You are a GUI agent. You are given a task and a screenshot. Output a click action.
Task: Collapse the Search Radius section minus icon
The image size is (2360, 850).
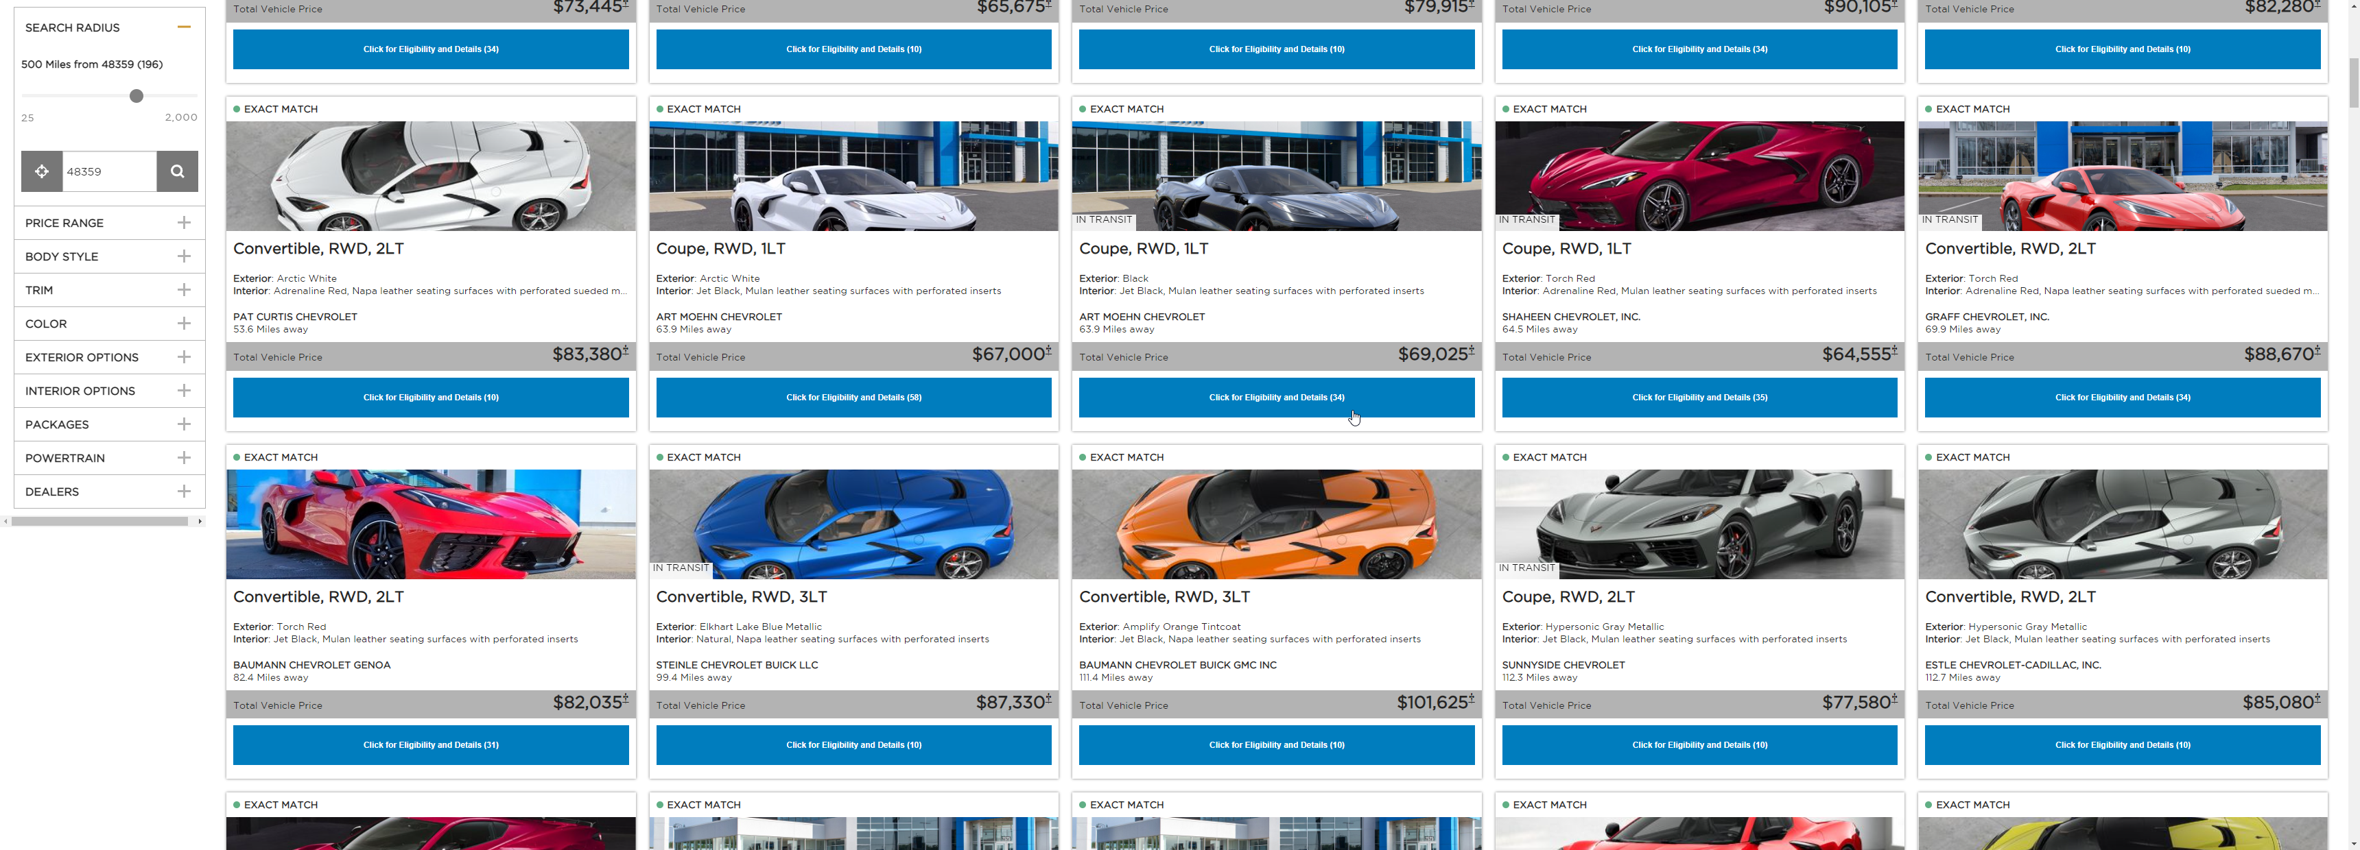[x=184, y=27]
